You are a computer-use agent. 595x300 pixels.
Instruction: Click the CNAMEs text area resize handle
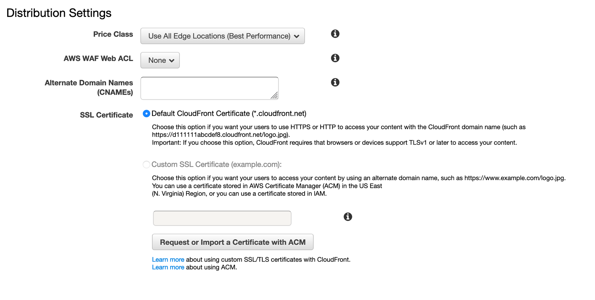point(274,96)
